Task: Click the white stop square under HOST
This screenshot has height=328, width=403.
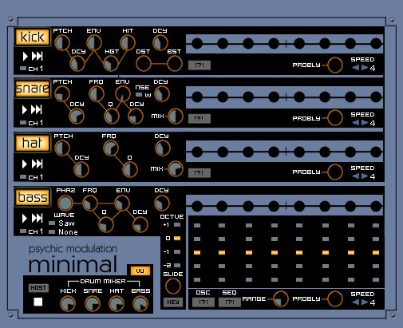Action: coord(38,302)
